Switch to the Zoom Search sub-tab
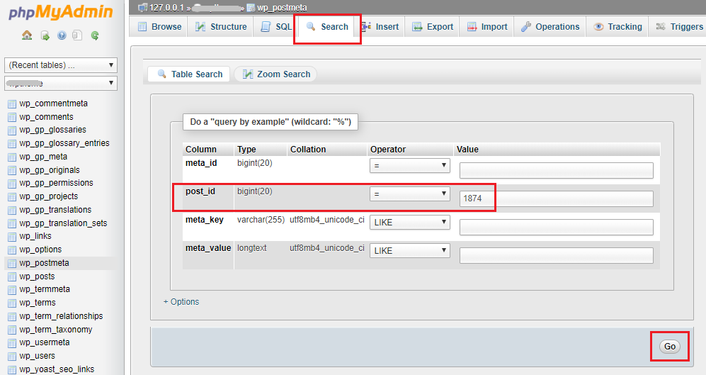The height and width of the screenshot is (375, 706). [276, 74]
